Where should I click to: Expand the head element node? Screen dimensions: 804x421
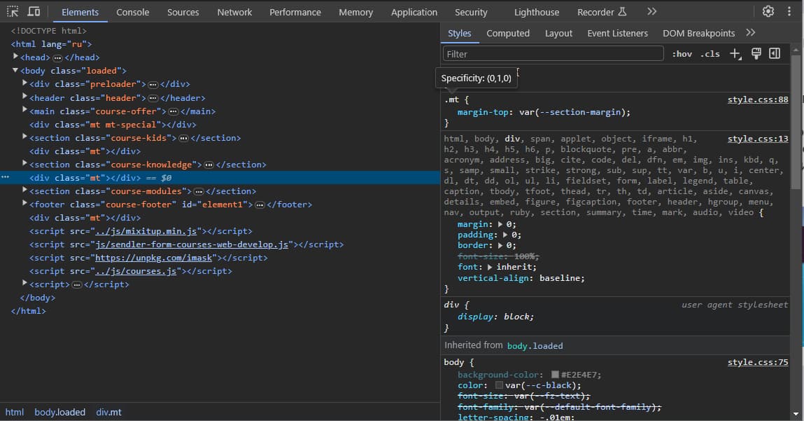(16, 57)
